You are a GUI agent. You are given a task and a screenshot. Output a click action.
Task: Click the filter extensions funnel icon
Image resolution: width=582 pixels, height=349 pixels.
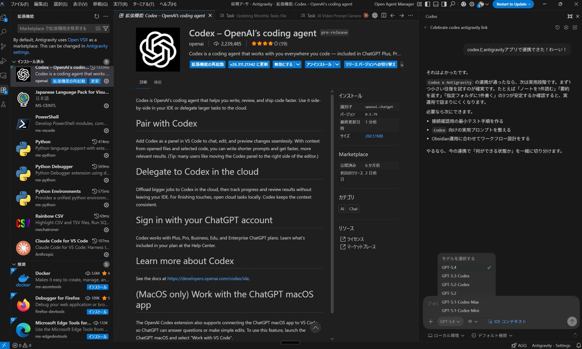pyautogui.click(x=106, y=29)
